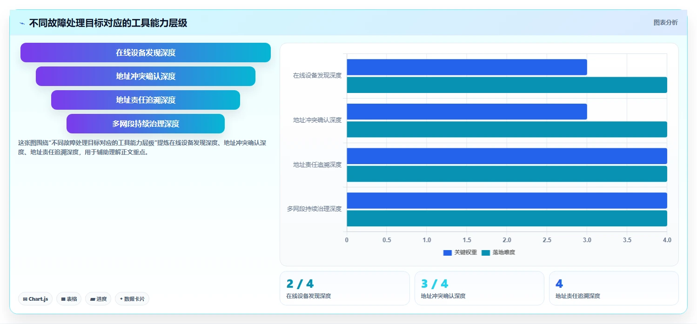Select the 地址冲突确认深度 funnel bar
The width and height of the screenshot is (697, 324).
tap(146, 76)
